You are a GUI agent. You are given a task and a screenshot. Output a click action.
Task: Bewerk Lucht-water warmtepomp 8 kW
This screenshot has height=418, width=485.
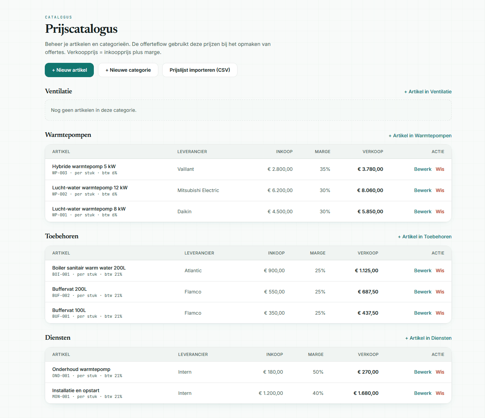(x=423, y=212)
